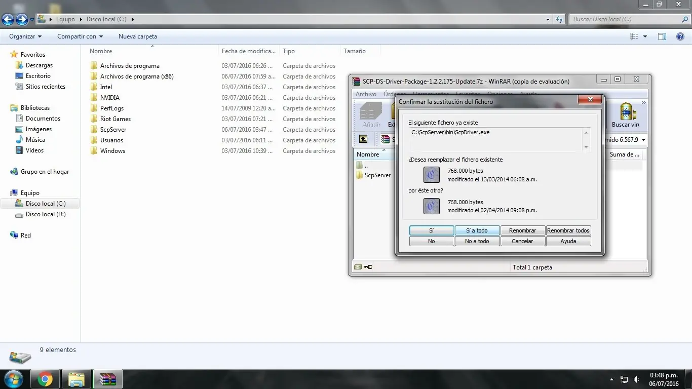
Task: Open the Imágenes library
Action: [x=39, y=129]
